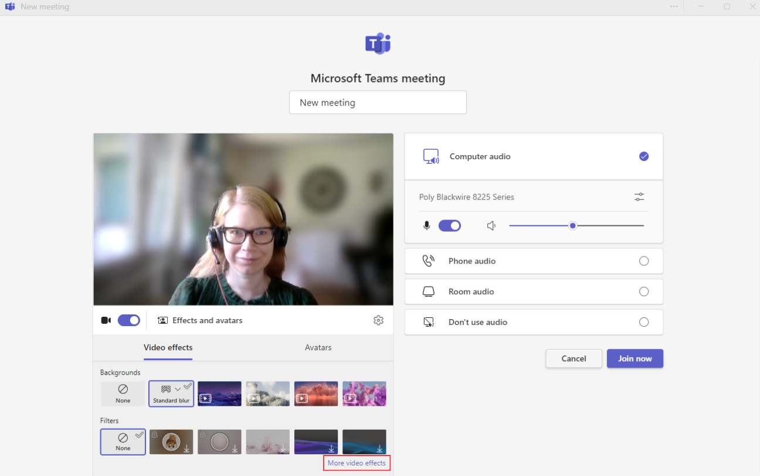Switch to the Avatars tab

coord(318,347)
